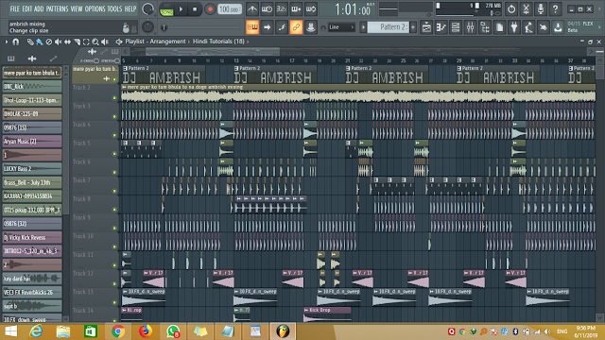Open the EDIT menu
Viewport: 605px width, 340px height.
tap(27, 8)
